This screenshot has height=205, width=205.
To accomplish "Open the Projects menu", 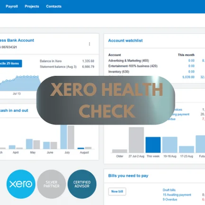I will pos(32,7).
